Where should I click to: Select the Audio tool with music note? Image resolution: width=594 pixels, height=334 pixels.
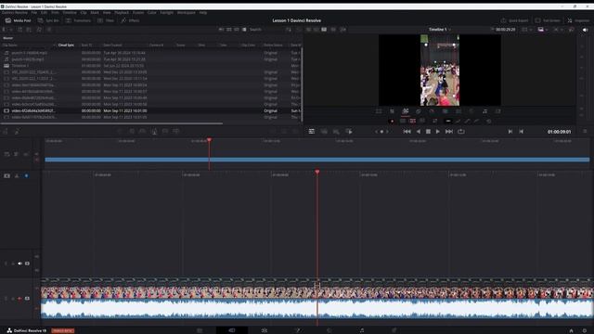(x=484, y=111)
